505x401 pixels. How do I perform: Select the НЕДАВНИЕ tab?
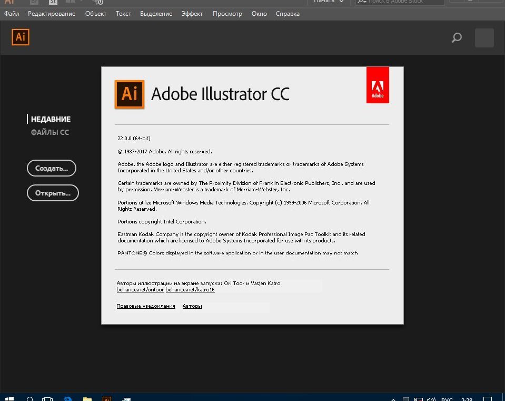(x=51, y=119)
